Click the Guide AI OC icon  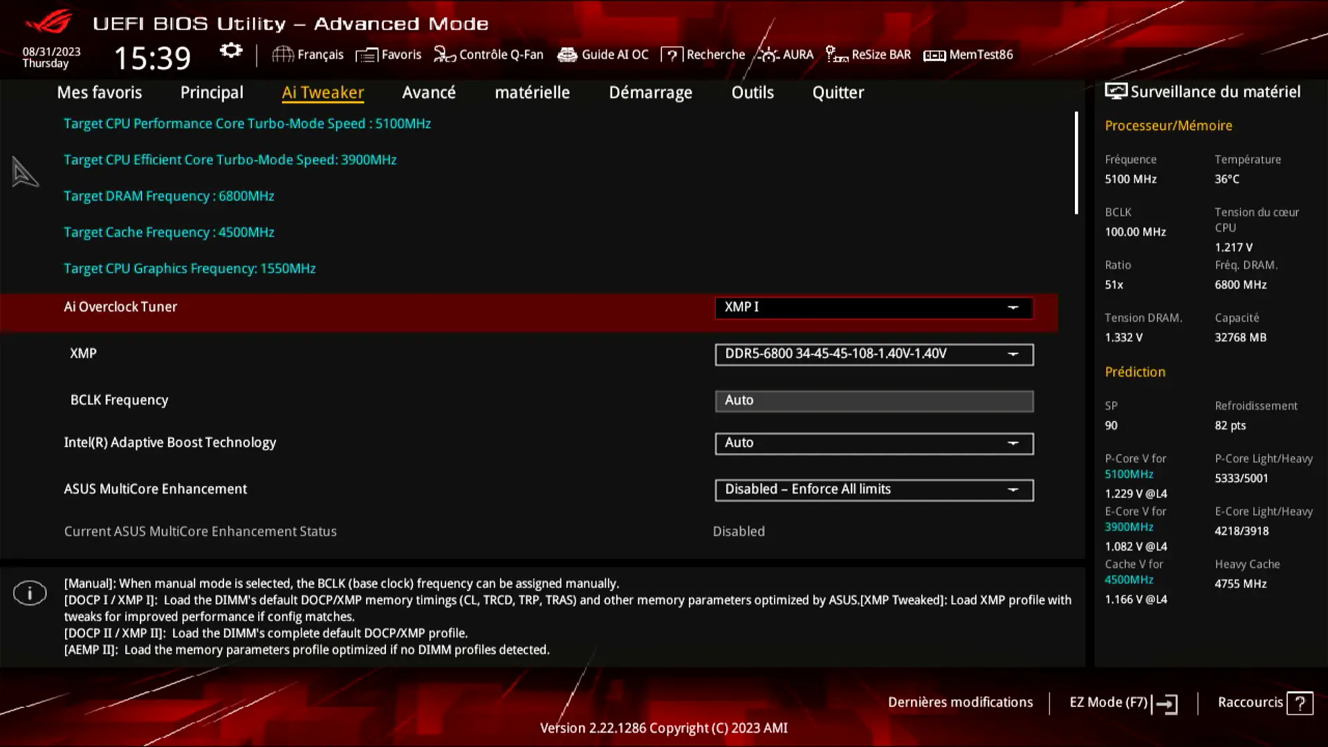(567, 55)
